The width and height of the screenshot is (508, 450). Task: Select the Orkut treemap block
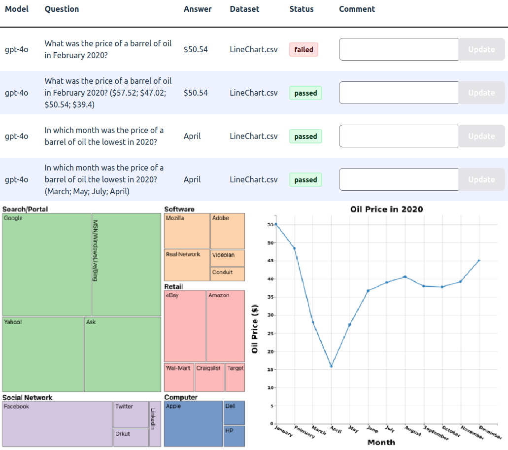[x=131, y=438]
